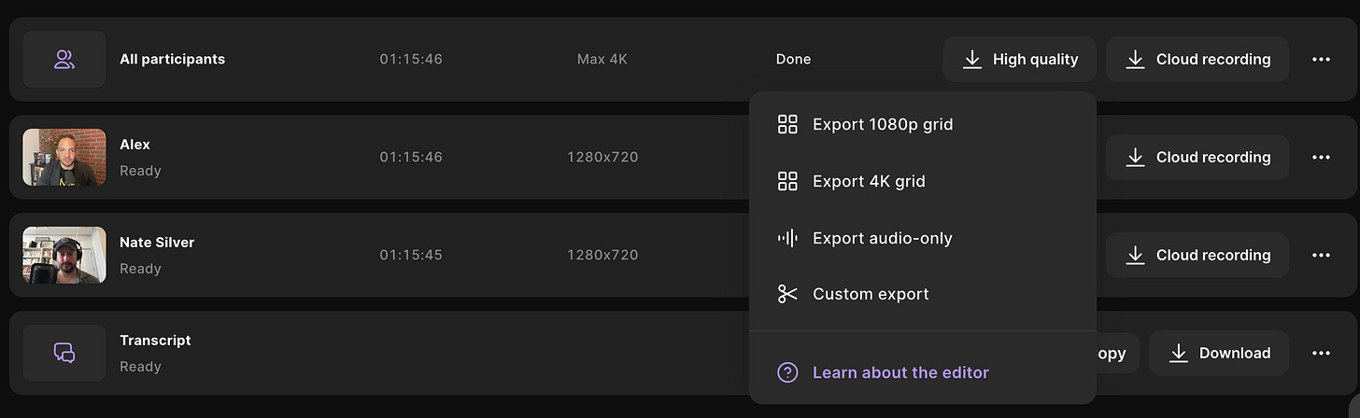The image size is (1360, 418).
Task: Click the grid icon beside Export 1080p
Action: pos(787,125)
